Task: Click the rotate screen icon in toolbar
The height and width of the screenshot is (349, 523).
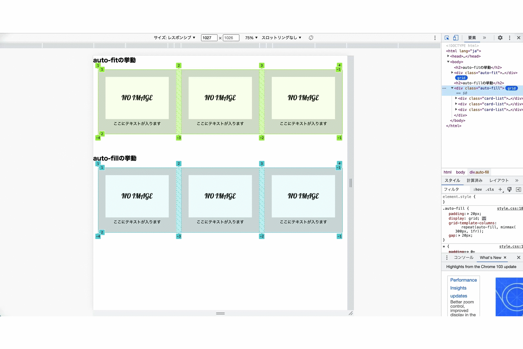Action: point(311,38)
